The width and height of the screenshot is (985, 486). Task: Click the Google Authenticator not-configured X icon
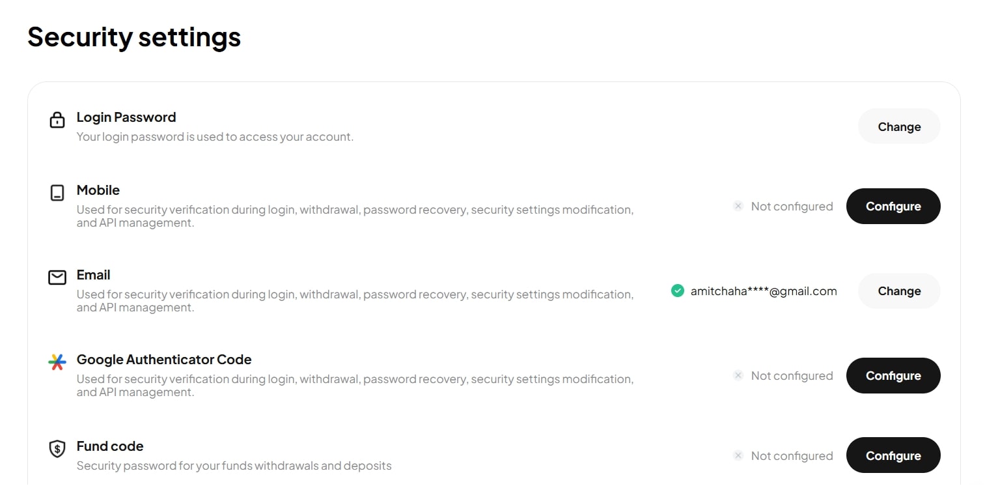point(738,376)
